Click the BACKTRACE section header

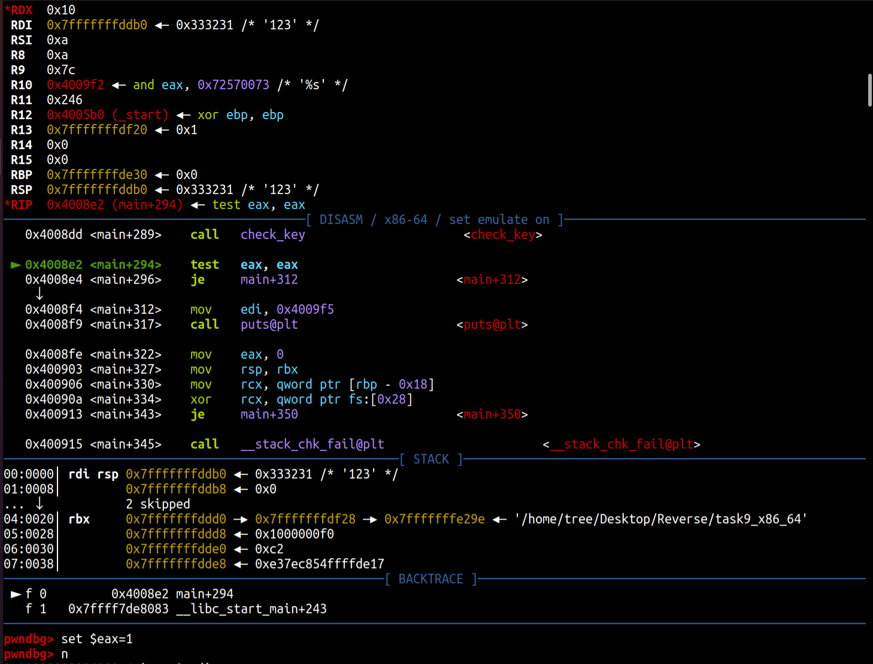(x=431, y=579)
